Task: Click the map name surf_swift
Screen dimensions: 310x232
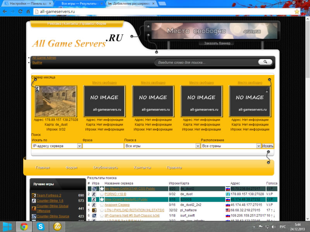Action: pos(187,215)
